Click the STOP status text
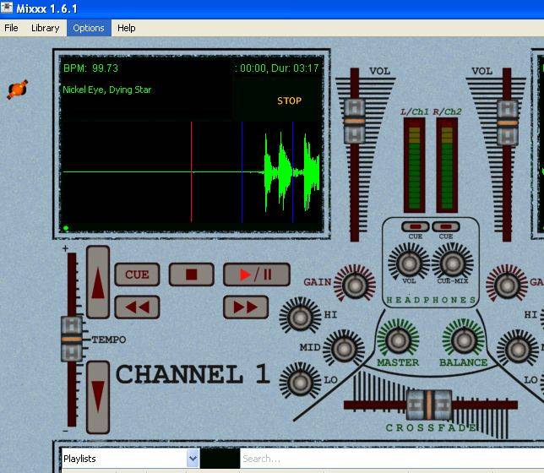The image size is (544, 473). point(290,101)
